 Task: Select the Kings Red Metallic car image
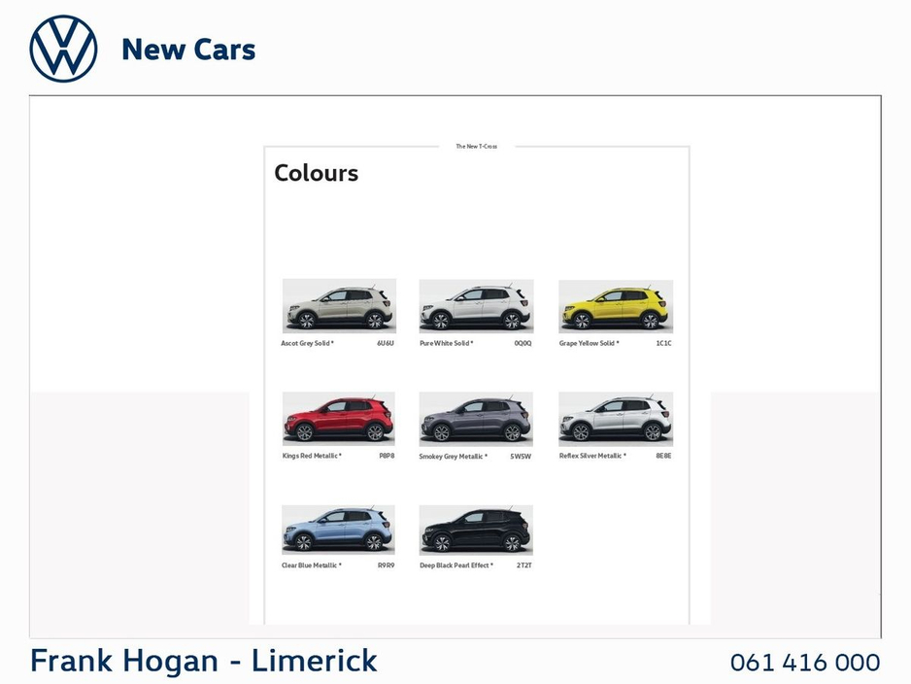[x=339, y=419]
